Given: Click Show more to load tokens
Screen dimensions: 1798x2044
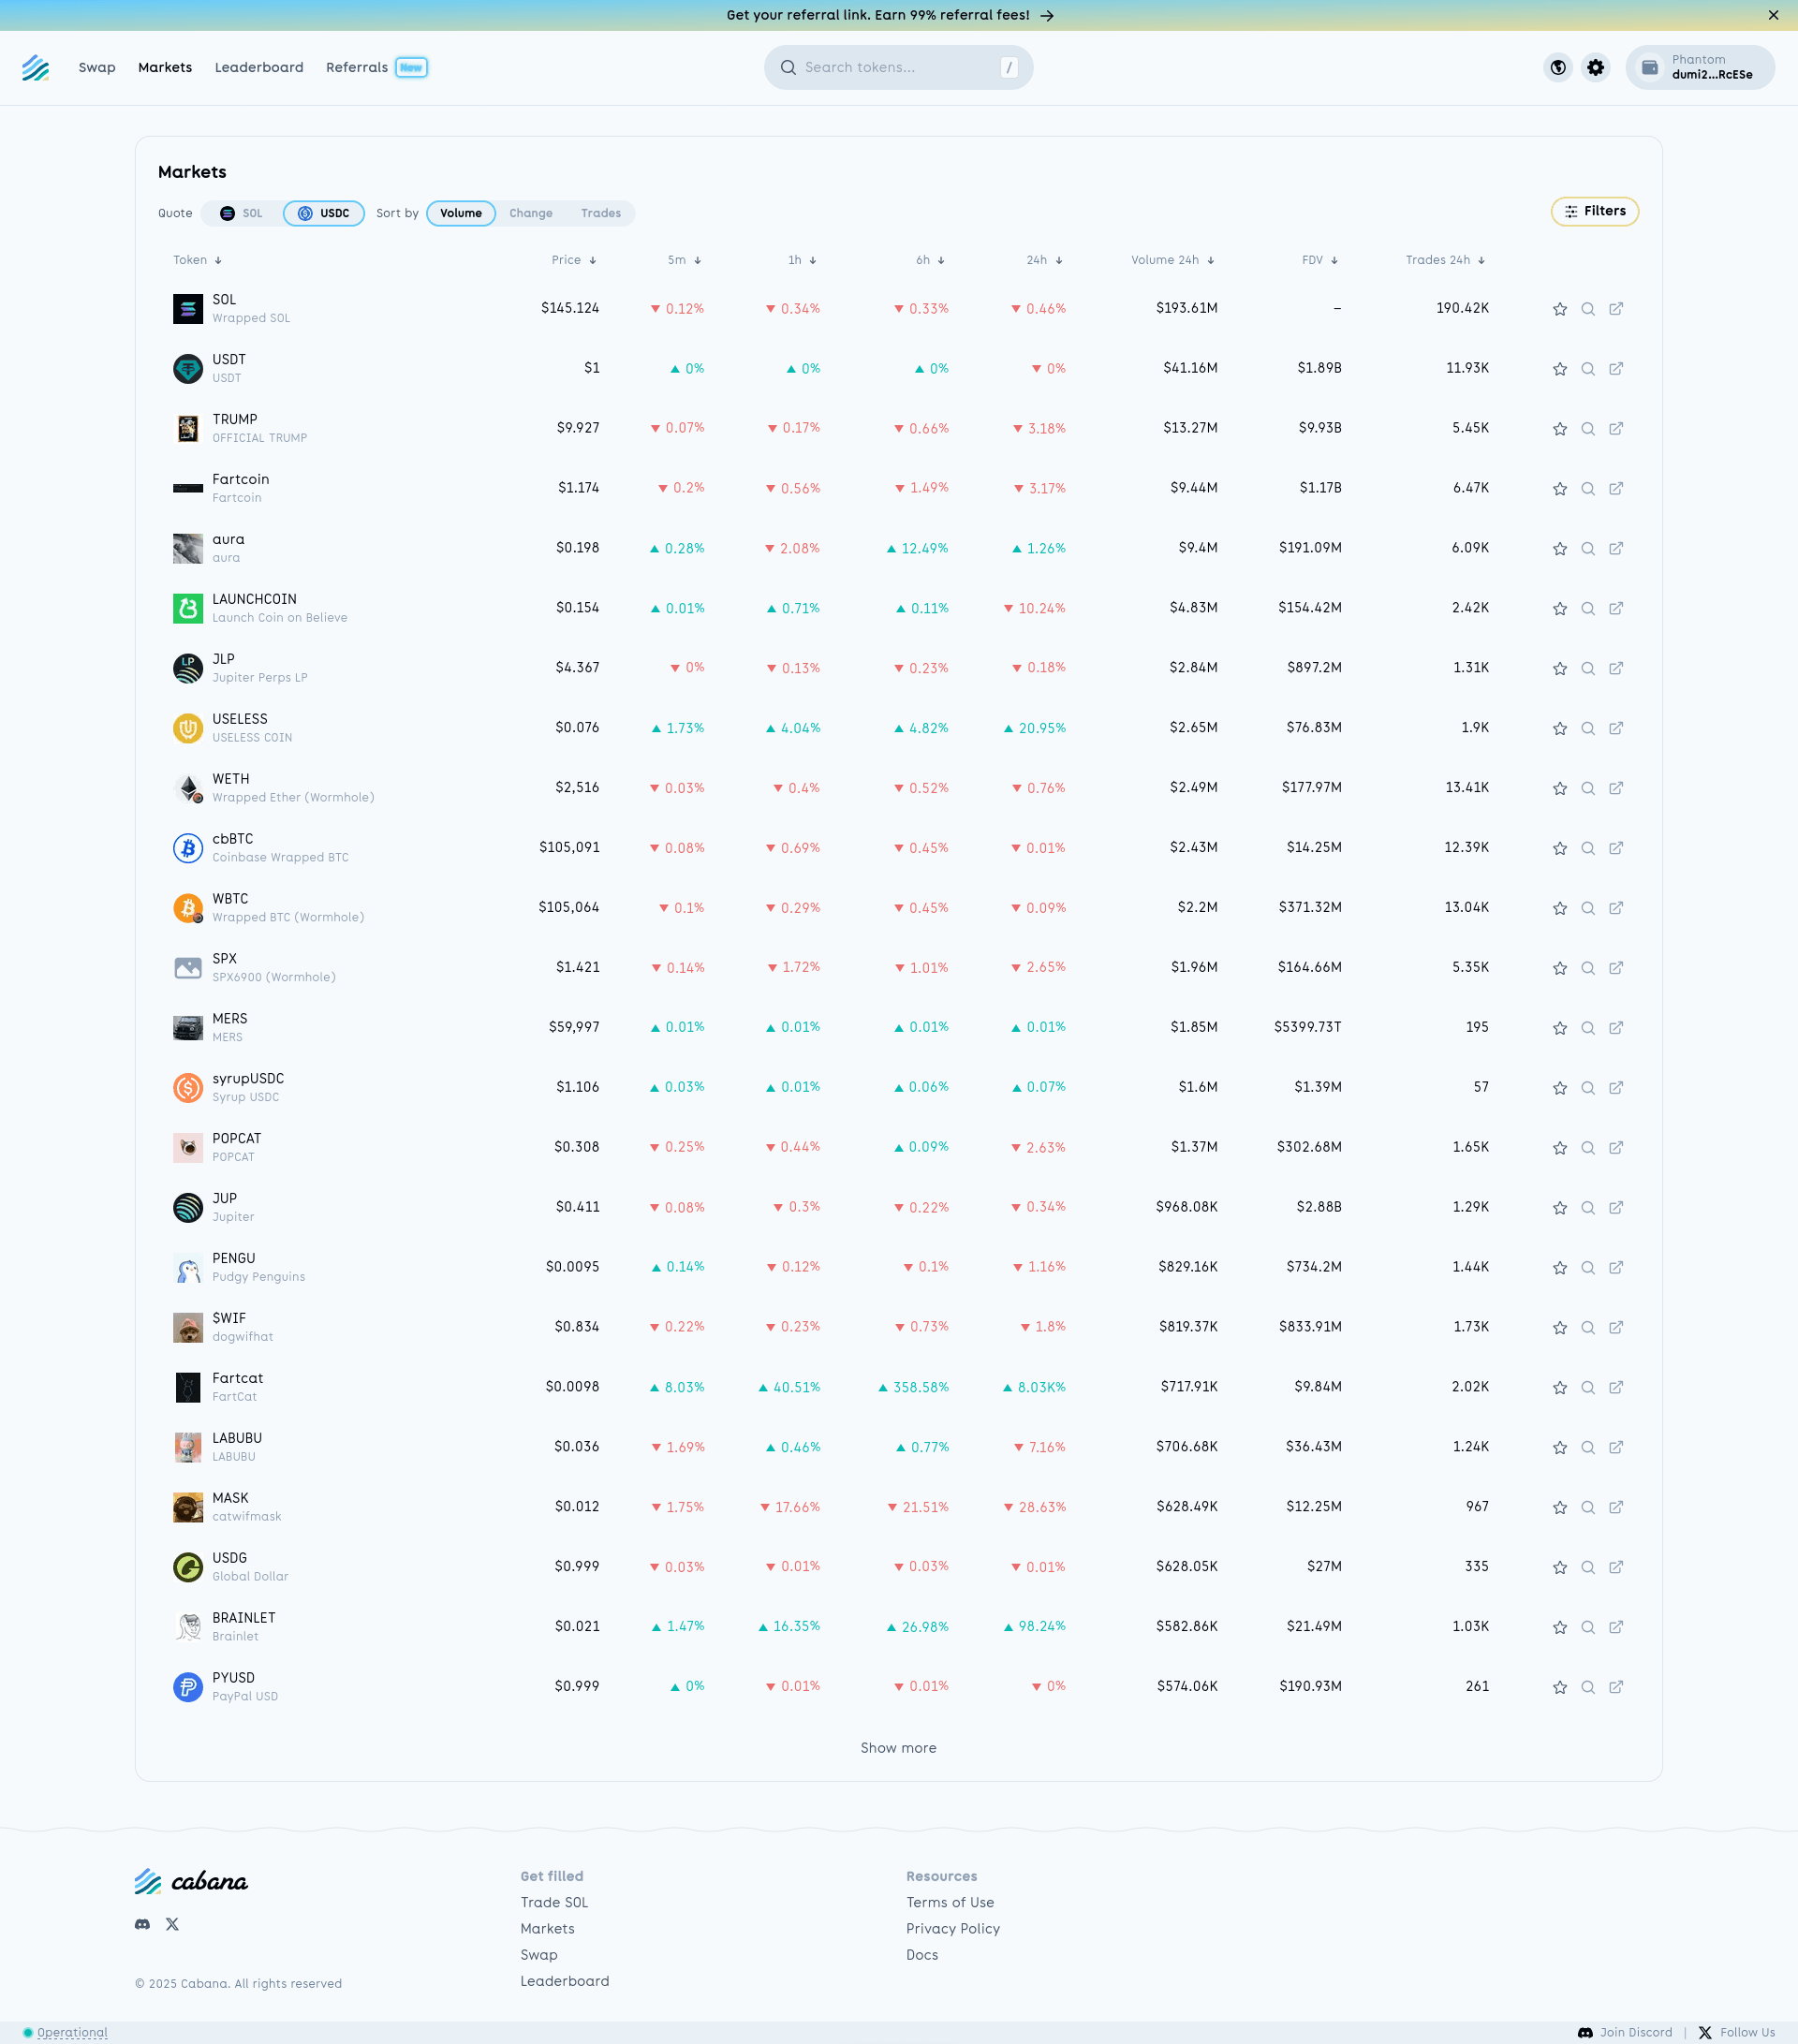Looking at the screenshot, I should [898, 1748].
